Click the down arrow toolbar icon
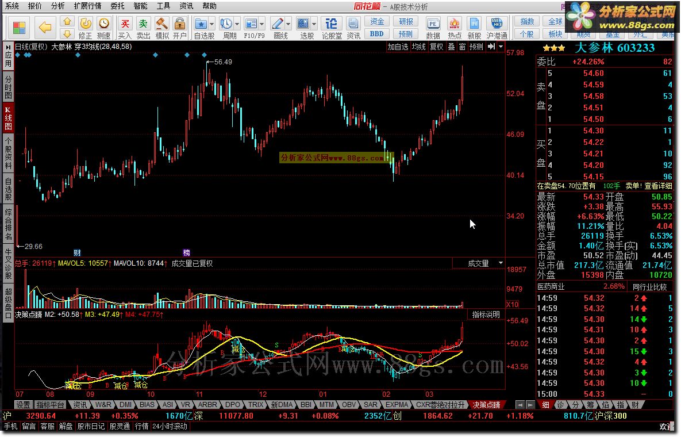 tap(67, 33)
